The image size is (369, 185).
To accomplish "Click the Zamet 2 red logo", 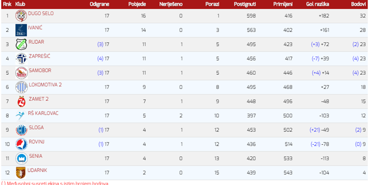I will [21, 101].
